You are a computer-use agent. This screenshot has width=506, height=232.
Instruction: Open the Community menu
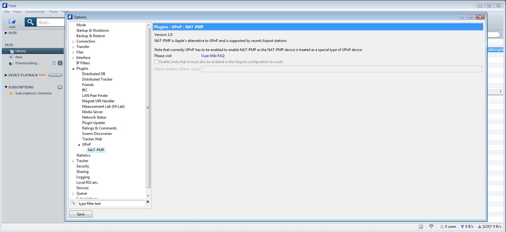(x=35, y=12)
